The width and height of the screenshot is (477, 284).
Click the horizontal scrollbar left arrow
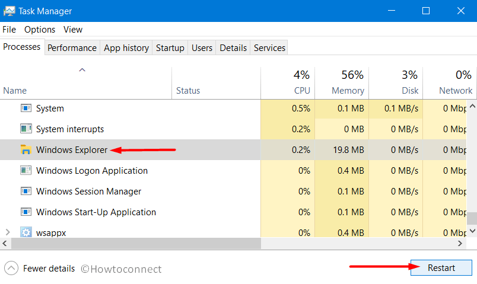[5, 243]
